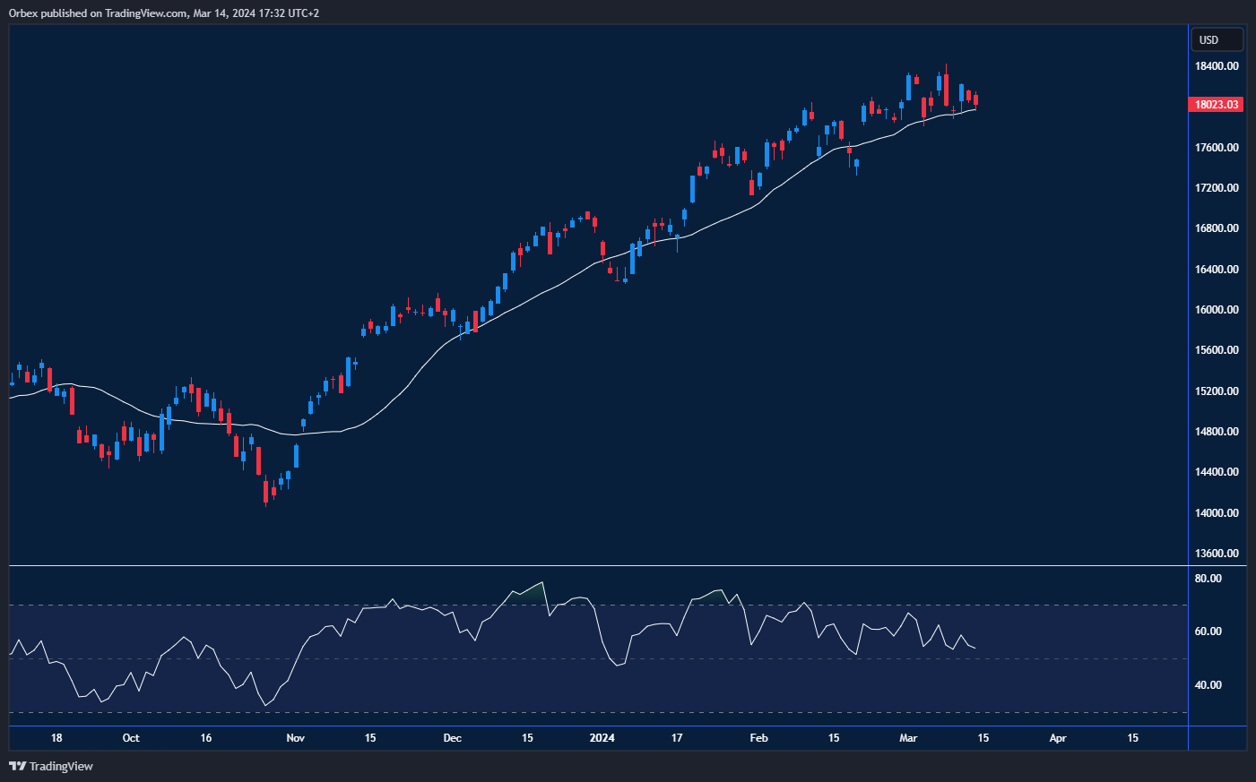Click the TradingView logo at bottom left

(51, 766)
